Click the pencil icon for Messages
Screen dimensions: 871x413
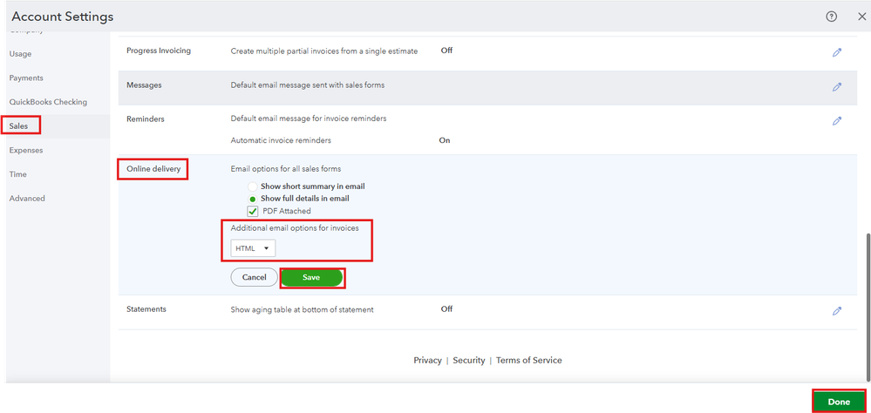[x=837, y=86]
